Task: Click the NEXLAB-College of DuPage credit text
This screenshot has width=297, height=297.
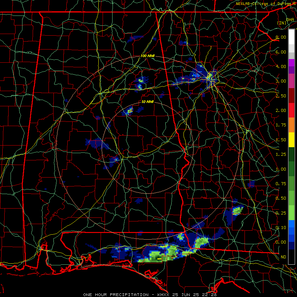Action: coord(263,4)
